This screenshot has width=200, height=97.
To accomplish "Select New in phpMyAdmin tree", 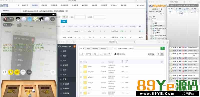I will point(154,16).
